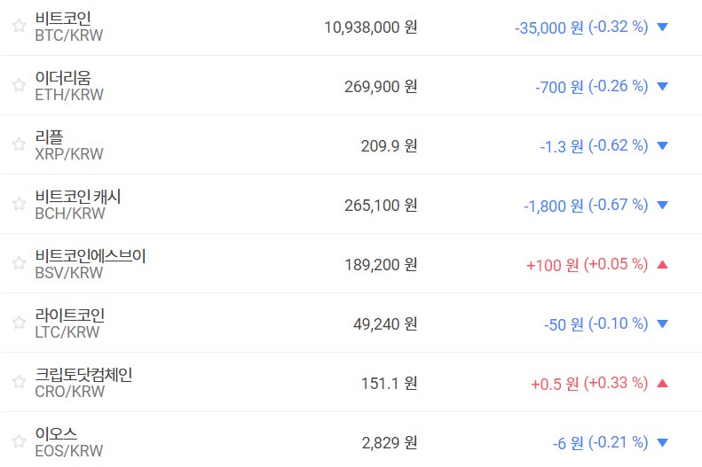Click Ethereum change -700 원 value
This screenshot has height=467, width=702.
point(559,86)
